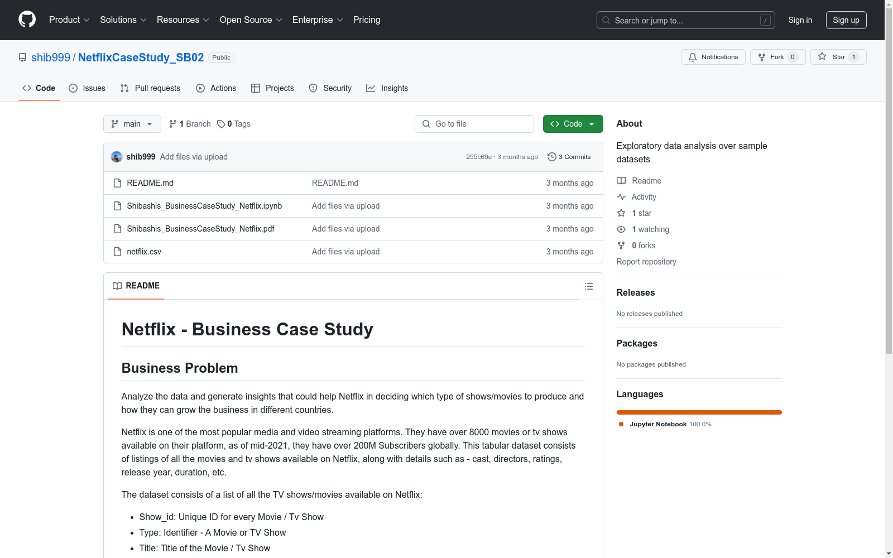Open the NetflixCaseStudy_SB02 repository title link
Image resolution: width=893 pixels, height=558 pixels.
(x=141, y=57)
